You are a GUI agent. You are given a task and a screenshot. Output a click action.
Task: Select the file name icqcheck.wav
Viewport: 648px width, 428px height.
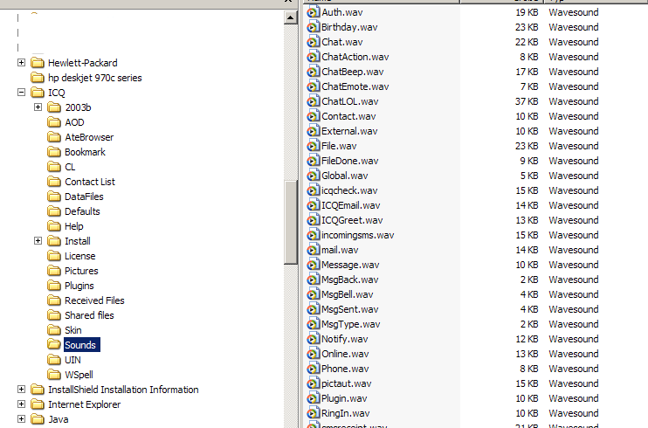click(x=349, y=190)
